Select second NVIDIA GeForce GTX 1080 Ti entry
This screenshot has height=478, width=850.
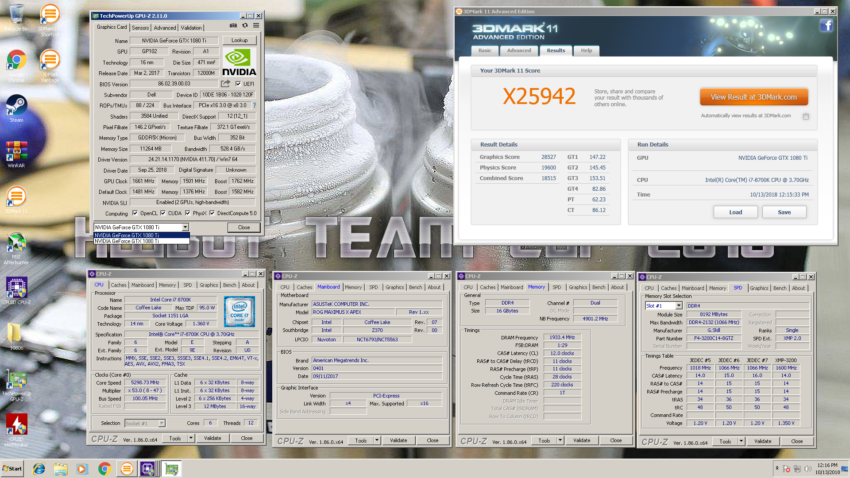pos(142,241)
